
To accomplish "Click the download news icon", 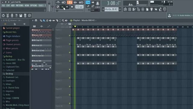I will [169, 15].
